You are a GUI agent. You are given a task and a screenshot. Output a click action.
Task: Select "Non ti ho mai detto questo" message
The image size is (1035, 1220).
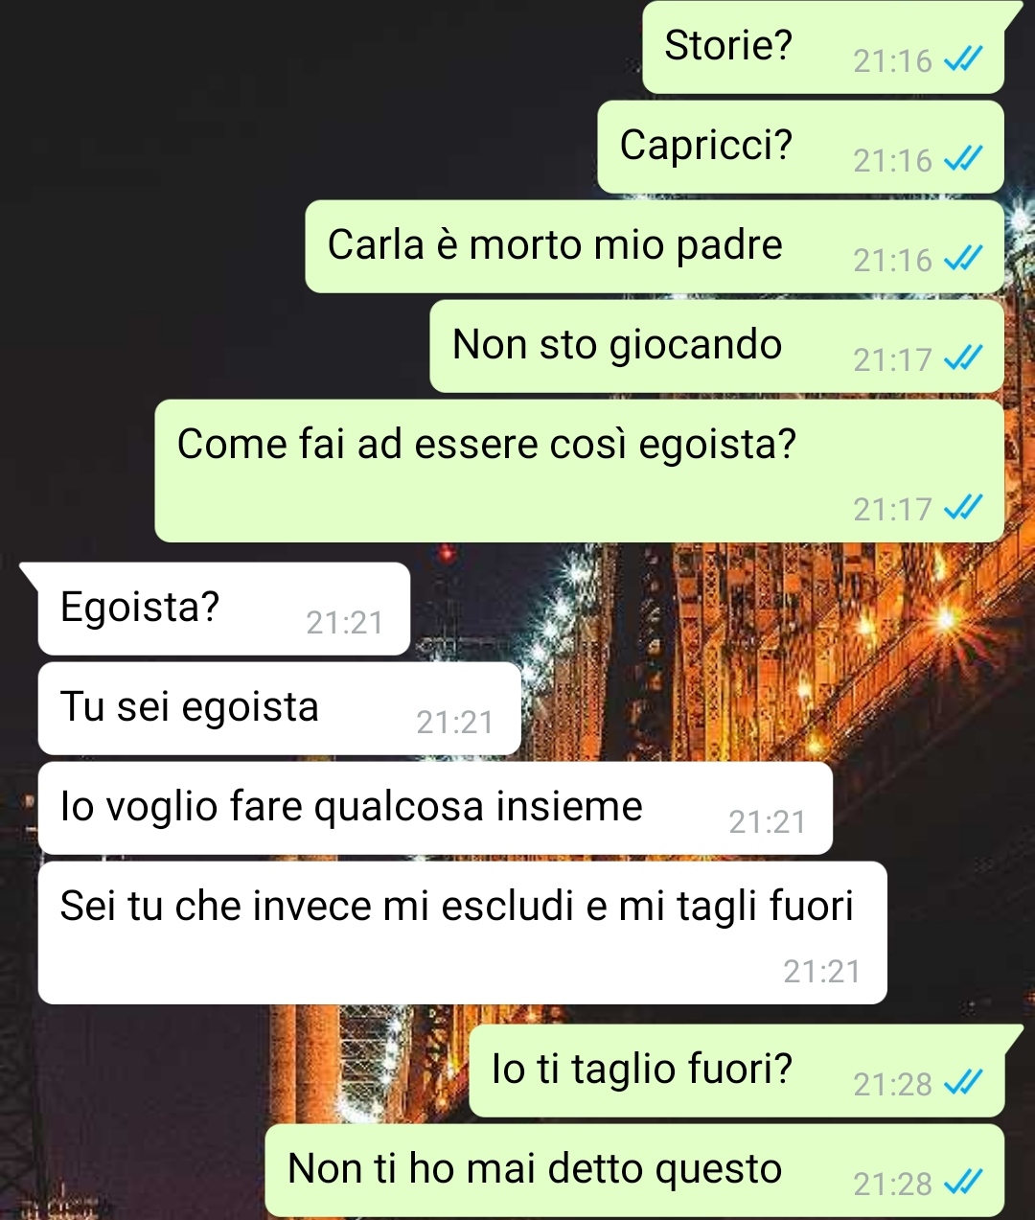tap(634, 1170)
